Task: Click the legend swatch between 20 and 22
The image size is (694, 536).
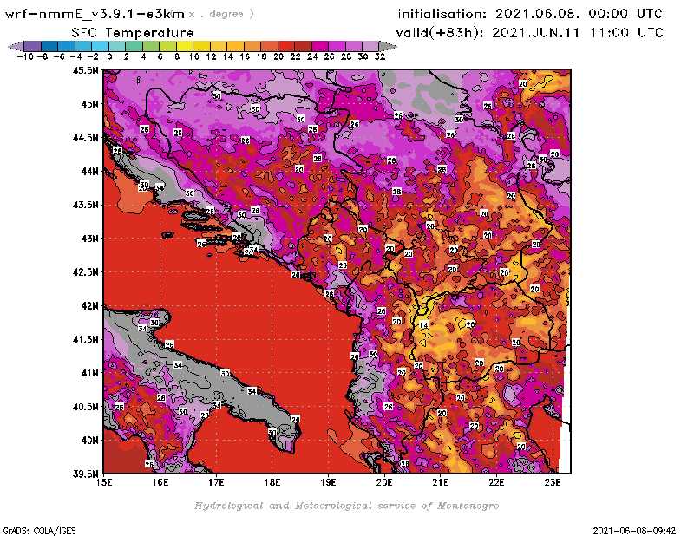Action: pos(287,46)
